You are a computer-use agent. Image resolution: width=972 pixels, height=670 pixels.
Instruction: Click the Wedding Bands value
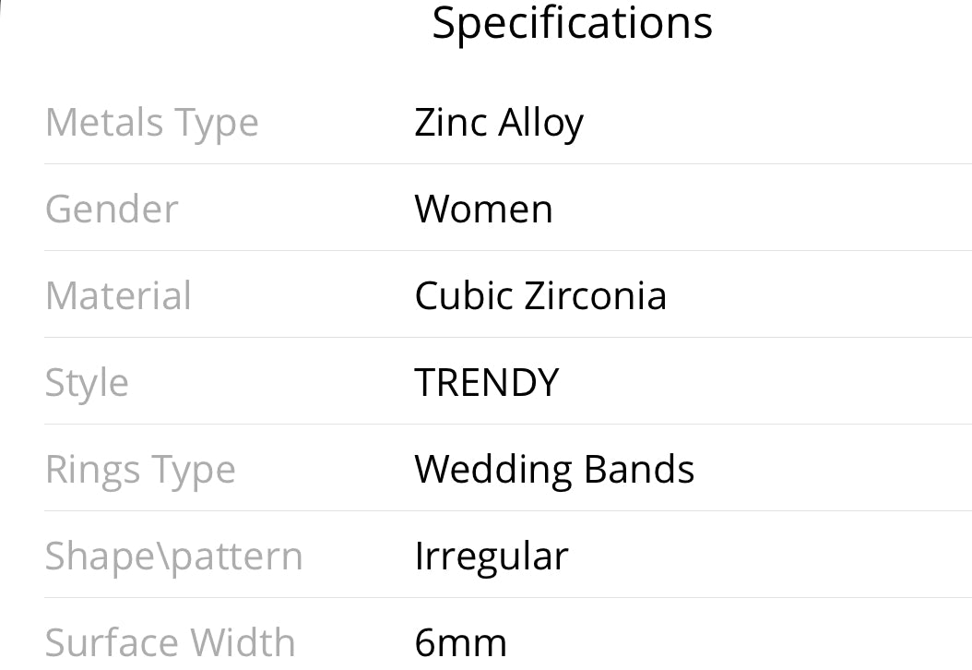click(554, 471)
